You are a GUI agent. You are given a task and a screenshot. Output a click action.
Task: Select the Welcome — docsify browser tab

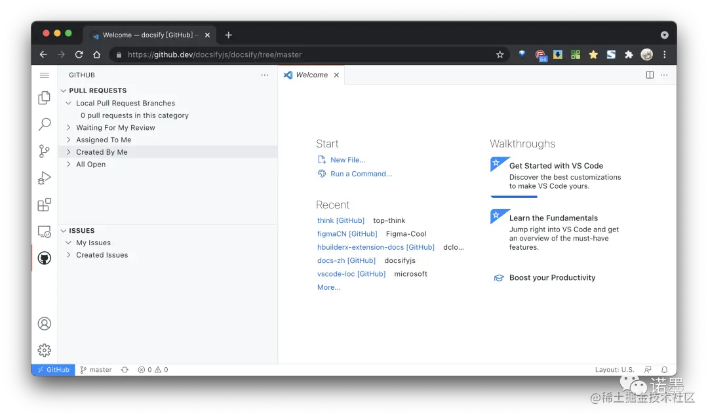click(x=150, y=35)
